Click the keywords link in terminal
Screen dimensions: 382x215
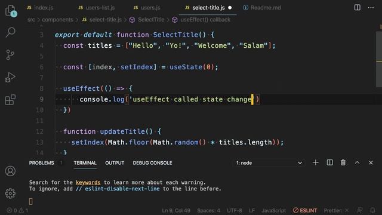(88, 182)
